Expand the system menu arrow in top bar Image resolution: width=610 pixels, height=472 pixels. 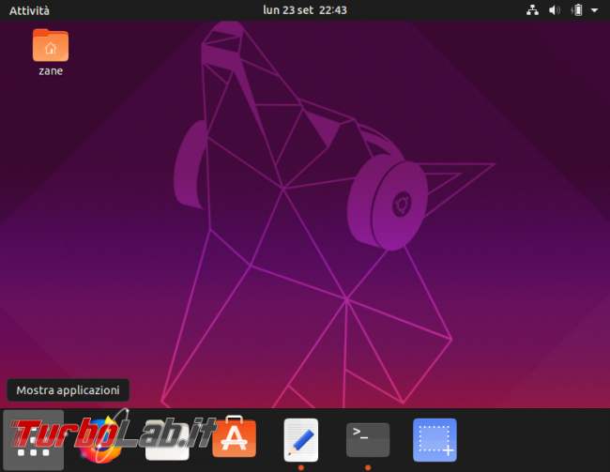pyautogui.click(x=594, y=10)
